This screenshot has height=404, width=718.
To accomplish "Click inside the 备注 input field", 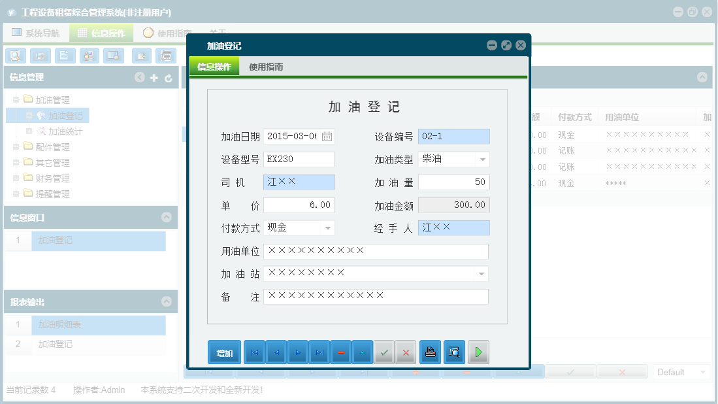I will click(x=376, y=296).
